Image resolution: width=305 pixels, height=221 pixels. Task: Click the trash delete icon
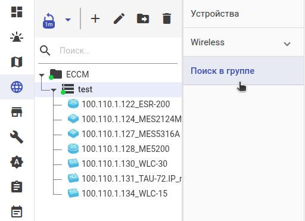point(167,19)
